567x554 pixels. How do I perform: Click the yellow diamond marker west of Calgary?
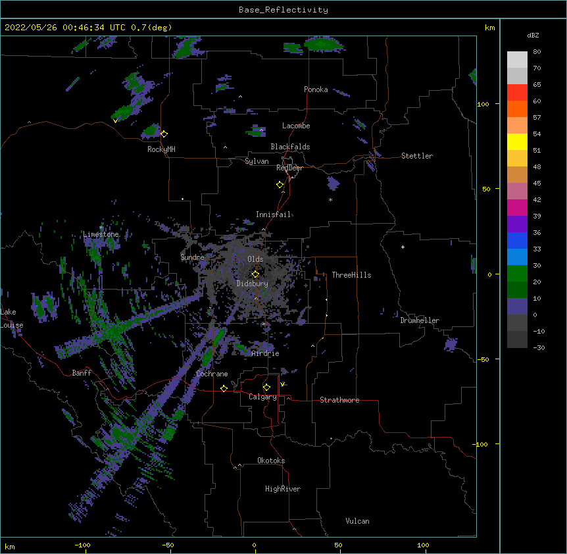(x=224, y=388)
